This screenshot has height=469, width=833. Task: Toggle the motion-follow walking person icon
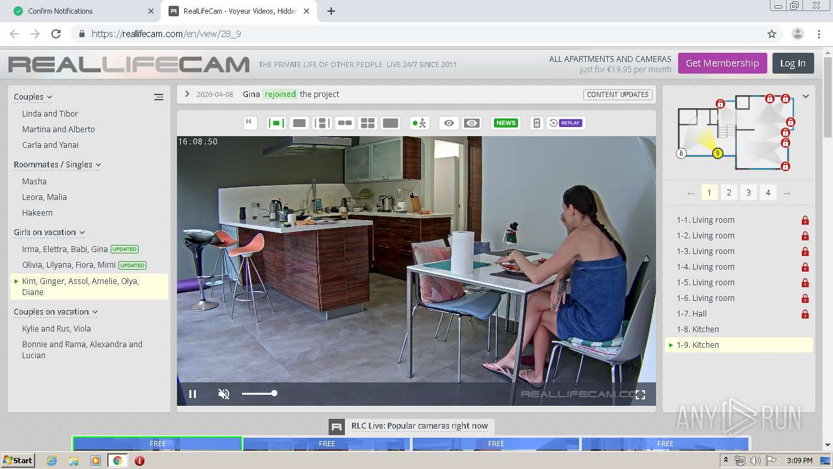point(419,123)
